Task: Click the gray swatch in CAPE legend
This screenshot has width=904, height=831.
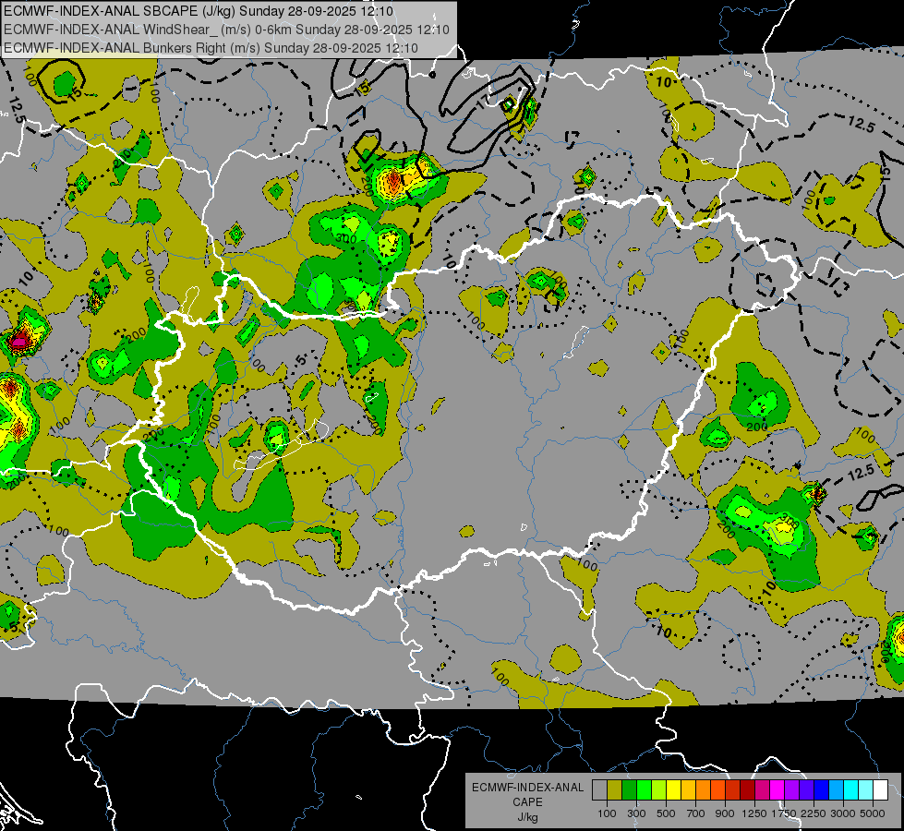Action: tap(600, 790)
